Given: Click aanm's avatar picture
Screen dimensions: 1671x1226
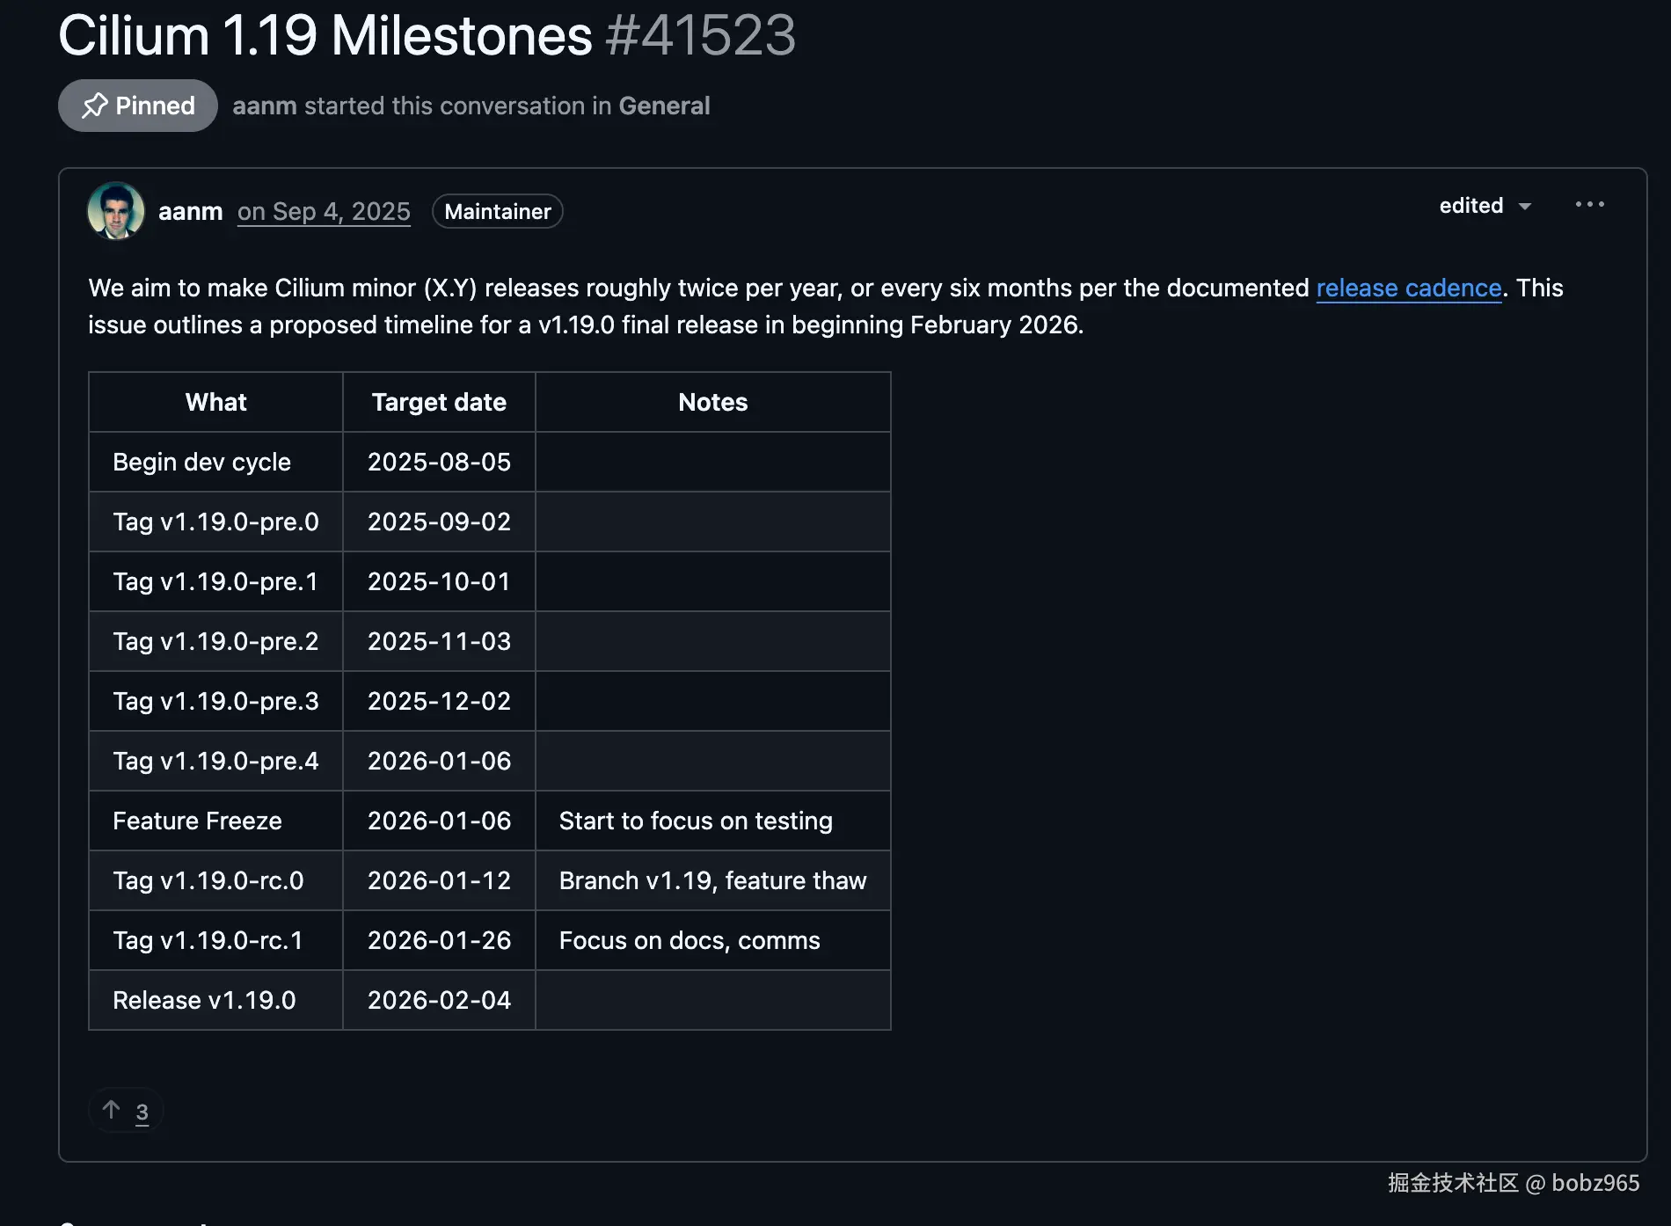Looking at the screenshot, I should pos(116,211).
